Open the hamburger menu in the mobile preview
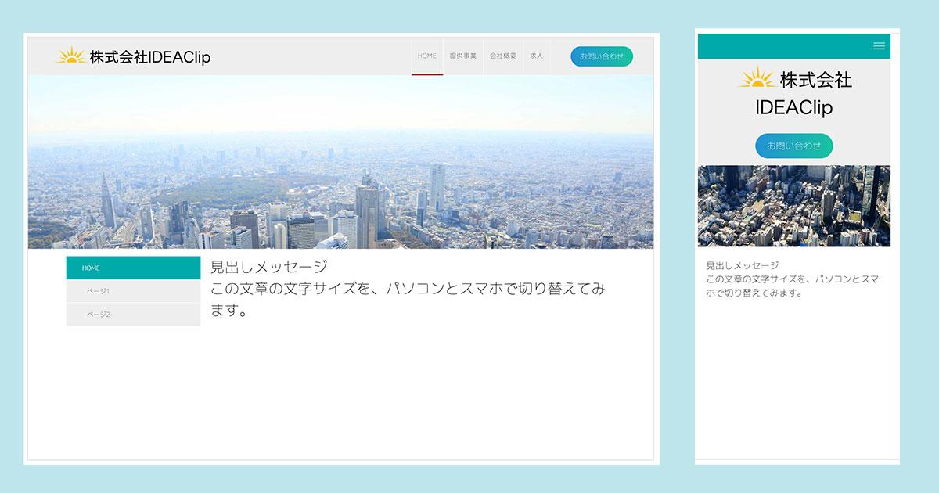 (x=879, y=46)
